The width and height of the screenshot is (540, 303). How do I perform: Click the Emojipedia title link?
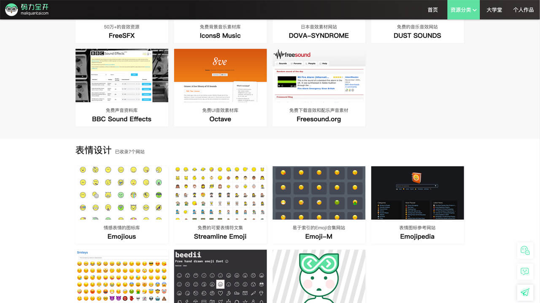pos(417,237)
